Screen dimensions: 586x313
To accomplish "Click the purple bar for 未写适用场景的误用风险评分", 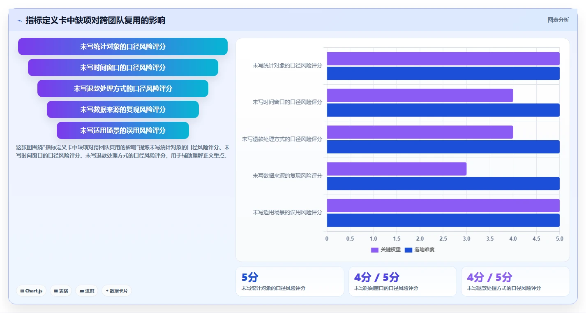I will coord(443,206).
